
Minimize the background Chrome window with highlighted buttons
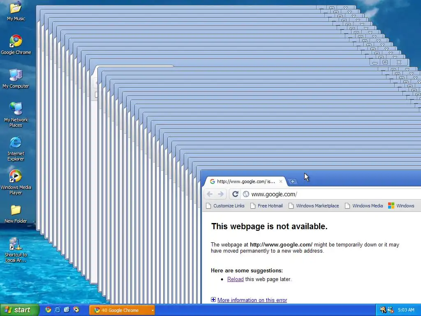pyautogui.click(x=375, y=63)
